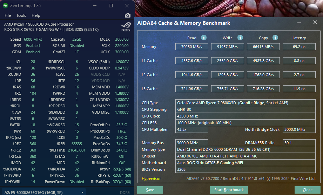Click the L2 Cache read value 1941.6 GB/s
323x195 pixels.
192,75
